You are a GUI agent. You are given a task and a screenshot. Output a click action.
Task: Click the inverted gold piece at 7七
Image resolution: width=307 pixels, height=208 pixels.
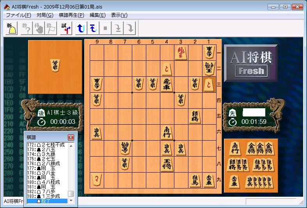point(125,148)
